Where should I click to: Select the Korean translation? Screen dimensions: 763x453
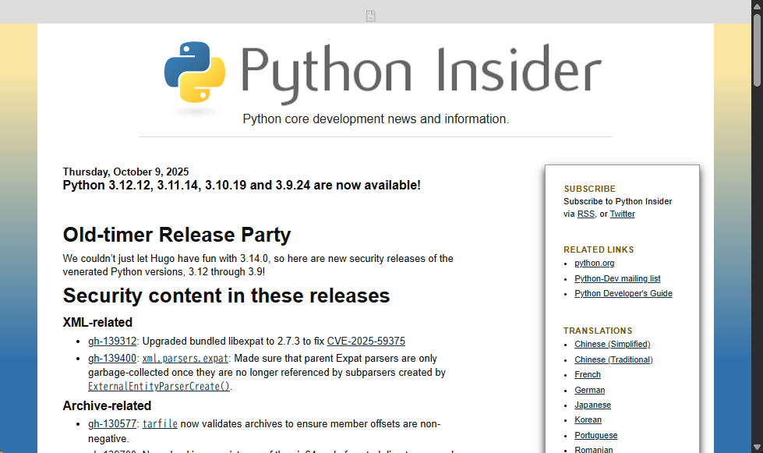pos(588,419)
